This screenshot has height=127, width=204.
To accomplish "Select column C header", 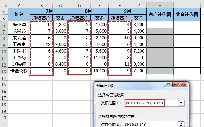I will pyautogui.click(x=60, y=6).
